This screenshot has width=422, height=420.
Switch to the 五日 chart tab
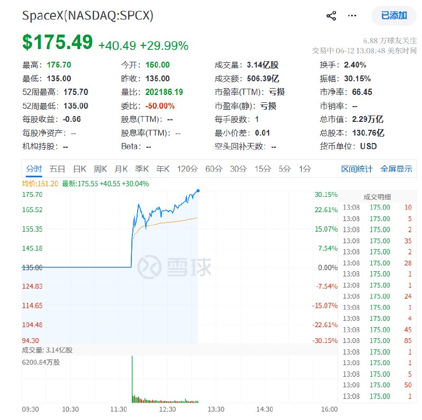(x=57, y=169)
